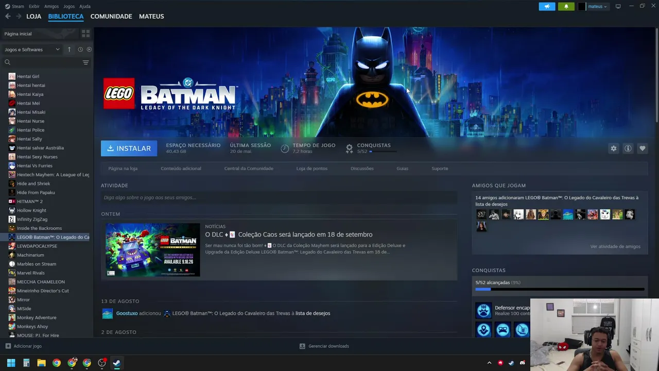Click the blue INSTALAR button

(129, 148)
